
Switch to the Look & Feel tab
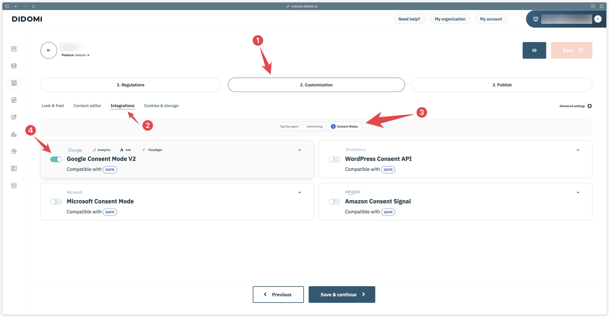pyautogui.click(x=53, y=106)
